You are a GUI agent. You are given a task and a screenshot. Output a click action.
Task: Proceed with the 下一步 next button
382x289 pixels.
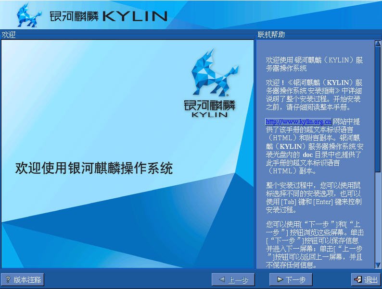[x=291, y=279]
